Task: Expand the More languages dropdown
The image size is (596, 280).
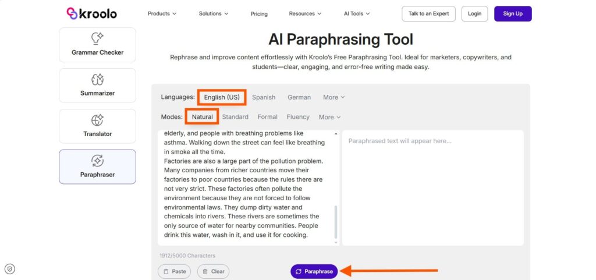Action: 334,97
